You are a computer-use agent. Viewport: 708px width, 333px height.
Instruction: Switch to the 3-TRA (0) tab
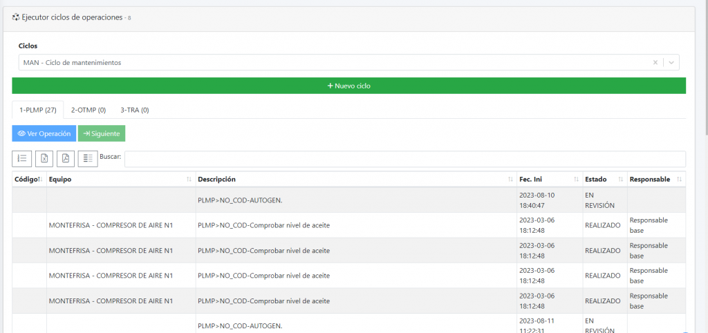pos(135,110)
